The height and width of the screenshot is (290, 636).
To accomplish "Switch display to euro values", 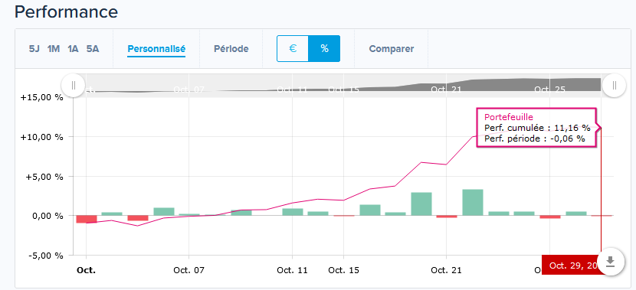I will point(293,49).
